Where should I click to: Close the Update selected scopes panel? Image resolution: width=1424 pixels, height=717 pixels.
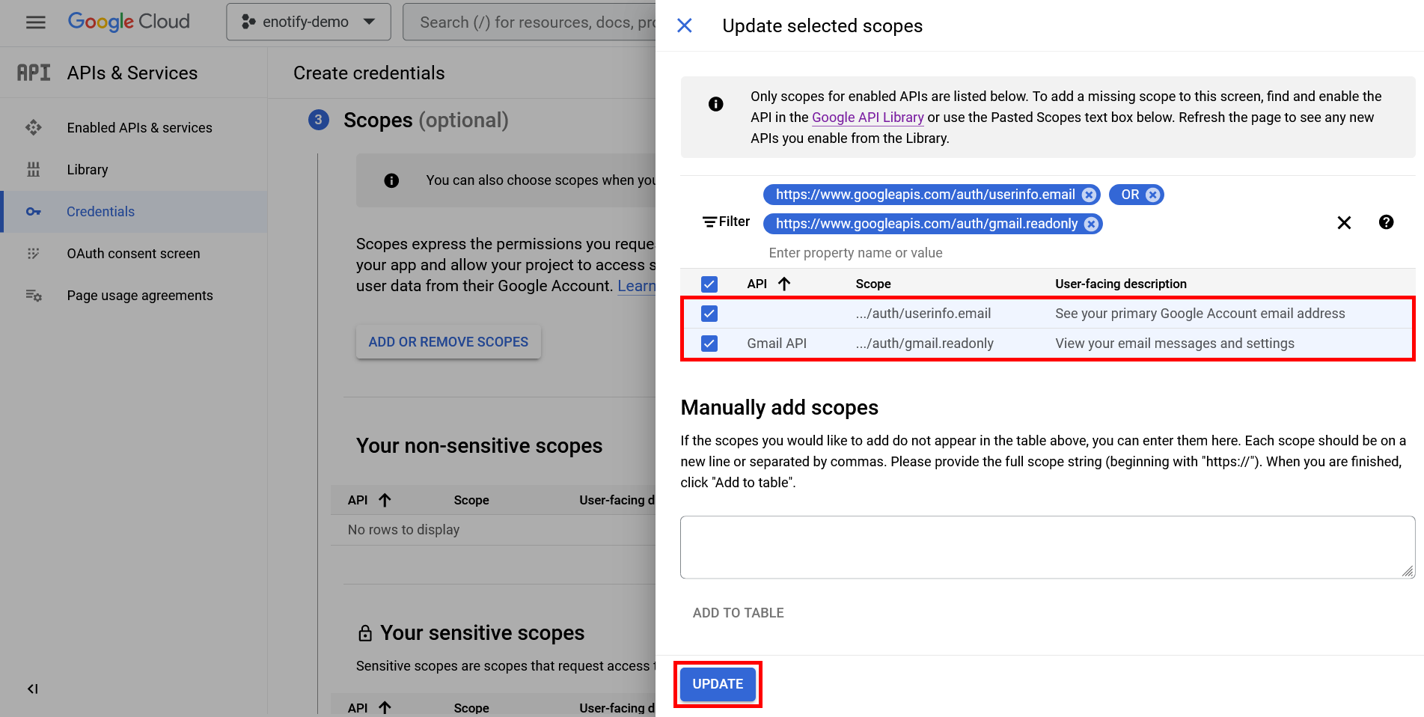tap(684, 26)
